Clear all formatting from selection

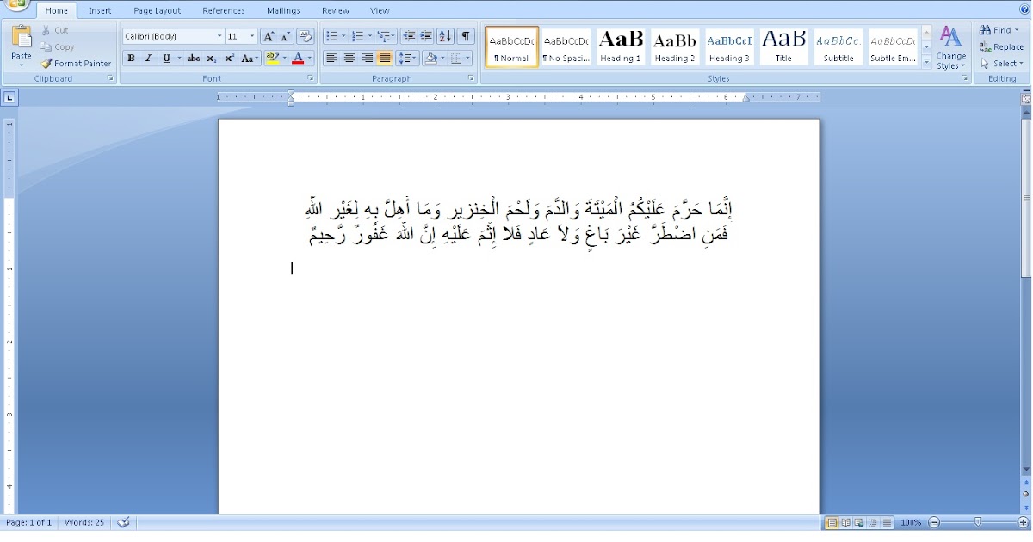point(305,36)
